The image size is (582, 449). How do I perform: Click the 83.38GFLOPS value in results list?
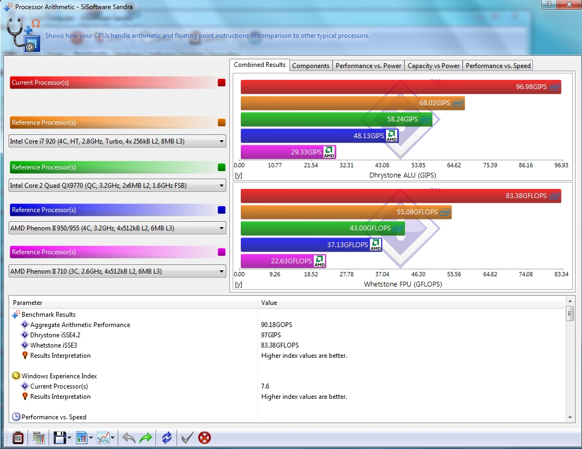(x=280, y=345)
